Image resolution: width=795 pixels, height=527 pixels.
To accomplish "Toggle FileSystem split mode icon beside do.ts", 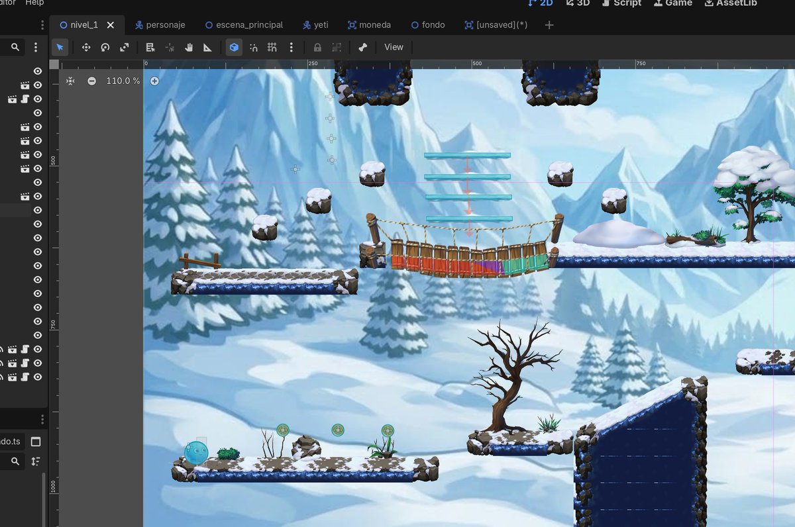I will 36,442.
